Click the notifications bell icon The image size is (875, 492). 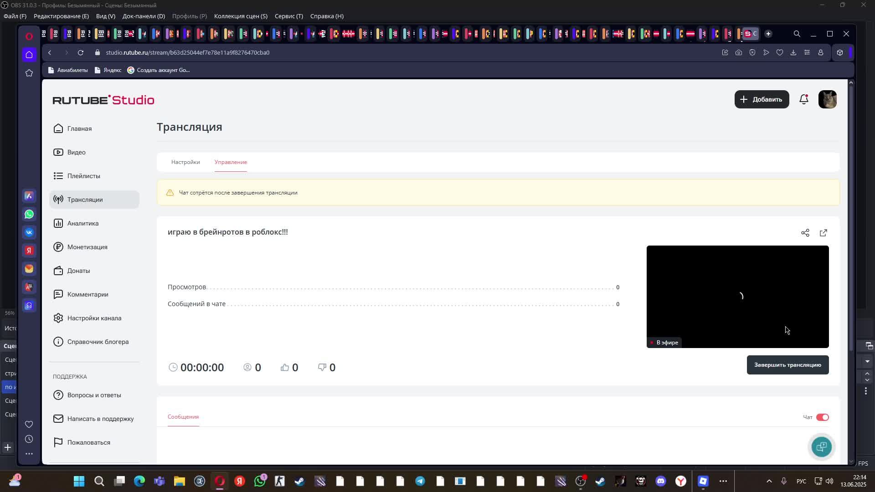coord(804,99)
